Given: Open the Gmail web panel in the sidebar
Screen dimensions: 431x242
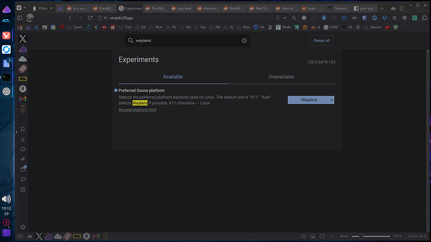Looking at the screenshot, I should (23, 99).
